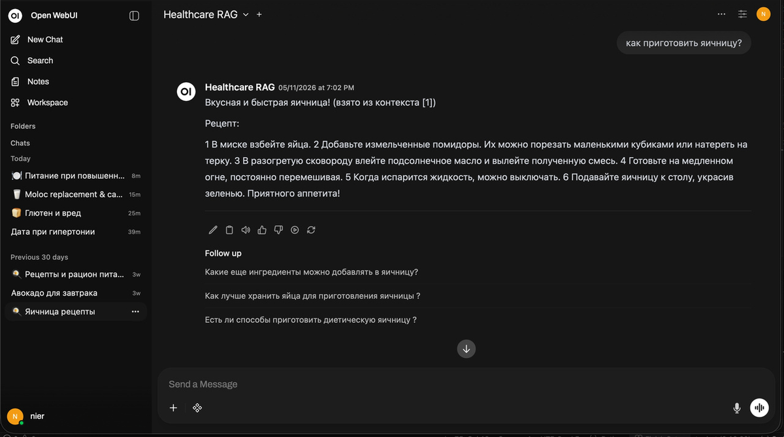
Task: Click the "Follow up" heading
Action: [223, 253]
